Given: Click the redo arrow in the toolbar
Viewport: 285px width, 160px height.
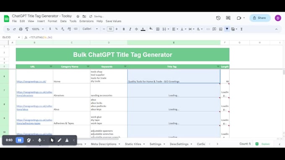Looking at the screenshot, I should (14, 29).
